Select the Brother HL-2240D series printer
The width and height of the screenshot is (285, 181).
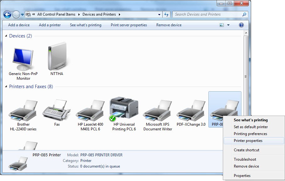click(23, 110)
